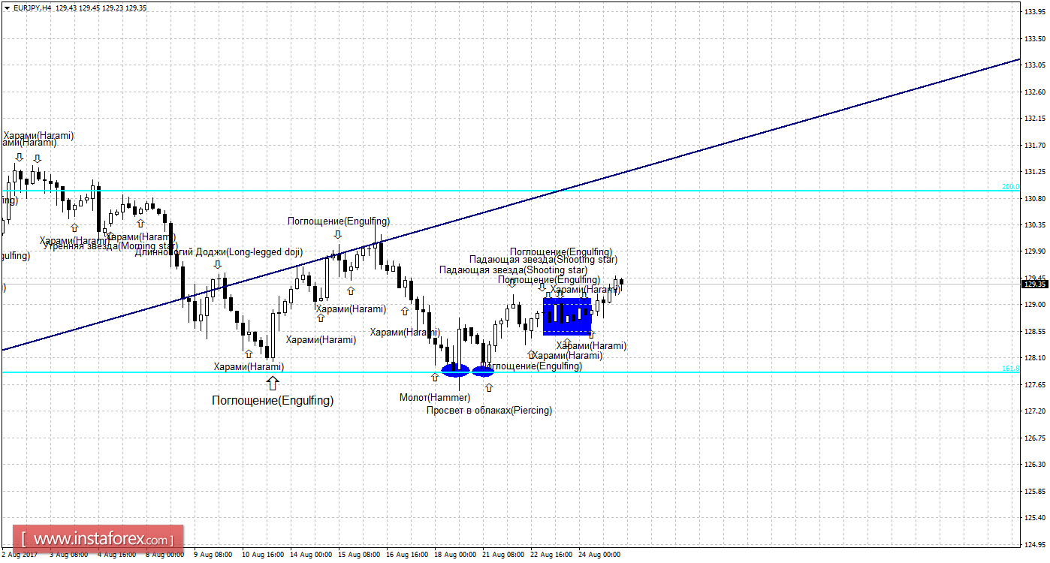Select the large Поглощение(Engulfing) text label
Screen dimensions: 1050x563
(x=273, y=401)
